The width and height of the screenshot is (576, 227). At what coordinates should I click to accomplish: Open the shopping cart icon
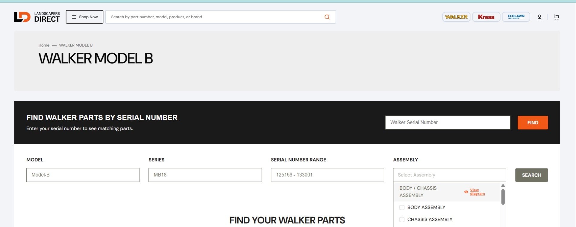tap(557, 17)
